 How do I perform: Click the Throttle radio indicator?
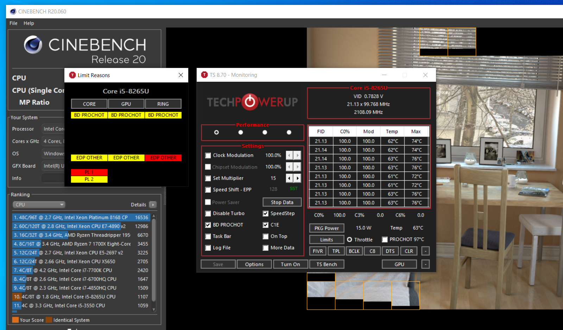[349, 239]
